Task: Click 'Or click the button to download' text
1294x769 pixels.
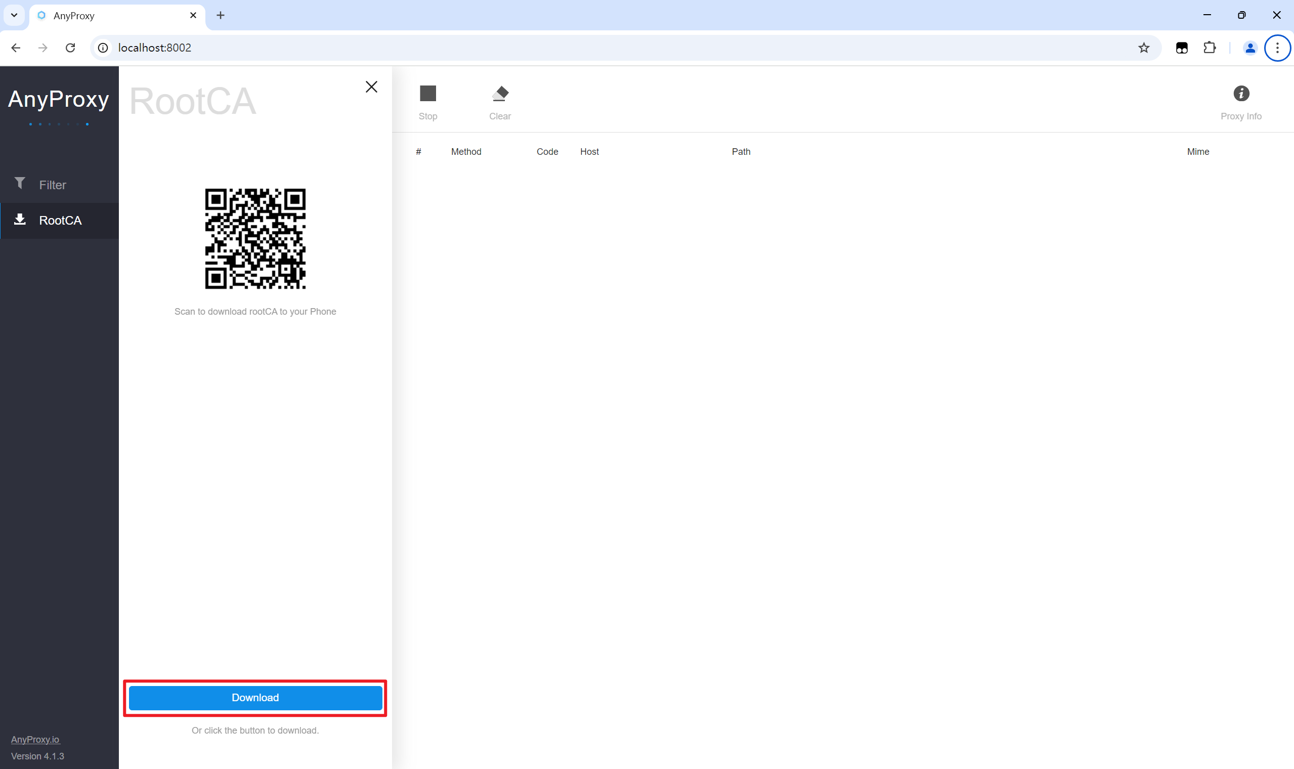Action: [255, 730]
